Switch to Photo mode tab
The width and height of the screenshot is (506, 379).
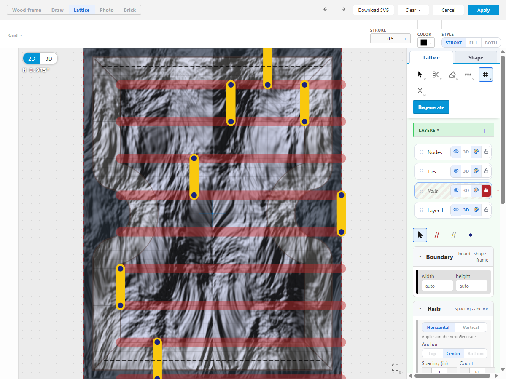pos(107,10)
